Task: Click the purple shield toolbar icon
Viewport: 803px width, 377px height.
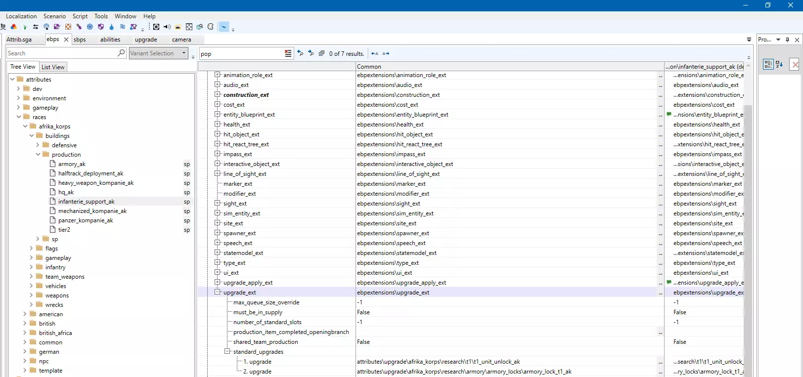Action: (101, 27)
